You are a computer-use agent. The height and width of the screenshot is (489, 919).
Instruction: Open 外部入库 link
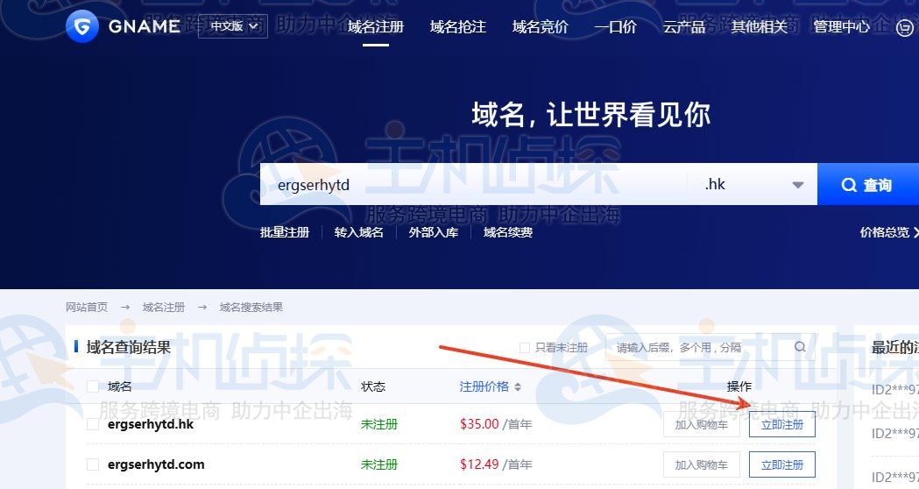433,232
